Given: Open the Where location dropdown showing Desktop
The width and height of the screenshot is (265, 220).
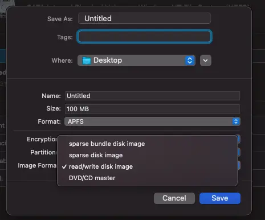Looking at the screenshot, I should [136, 60].
